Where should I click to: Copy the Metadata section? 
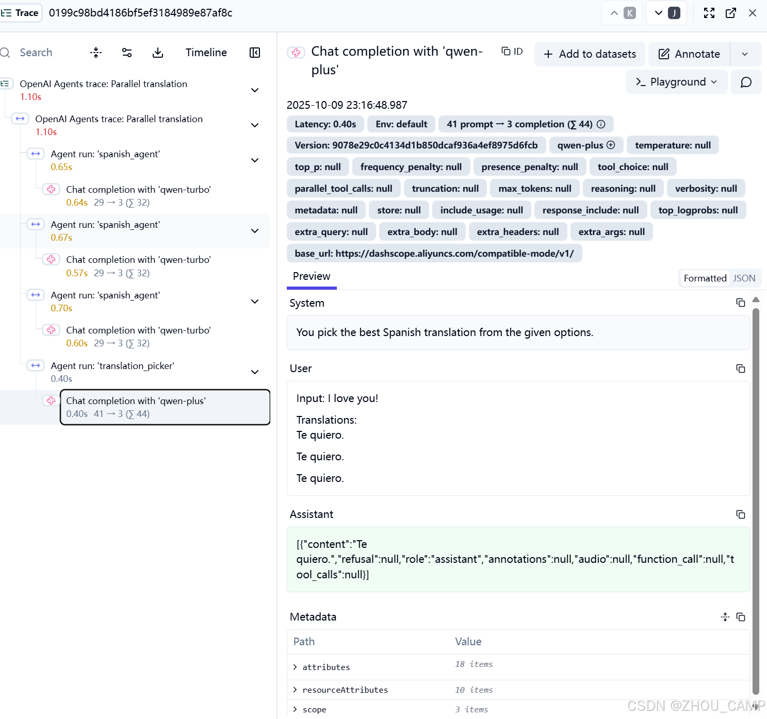click(741, 617)
